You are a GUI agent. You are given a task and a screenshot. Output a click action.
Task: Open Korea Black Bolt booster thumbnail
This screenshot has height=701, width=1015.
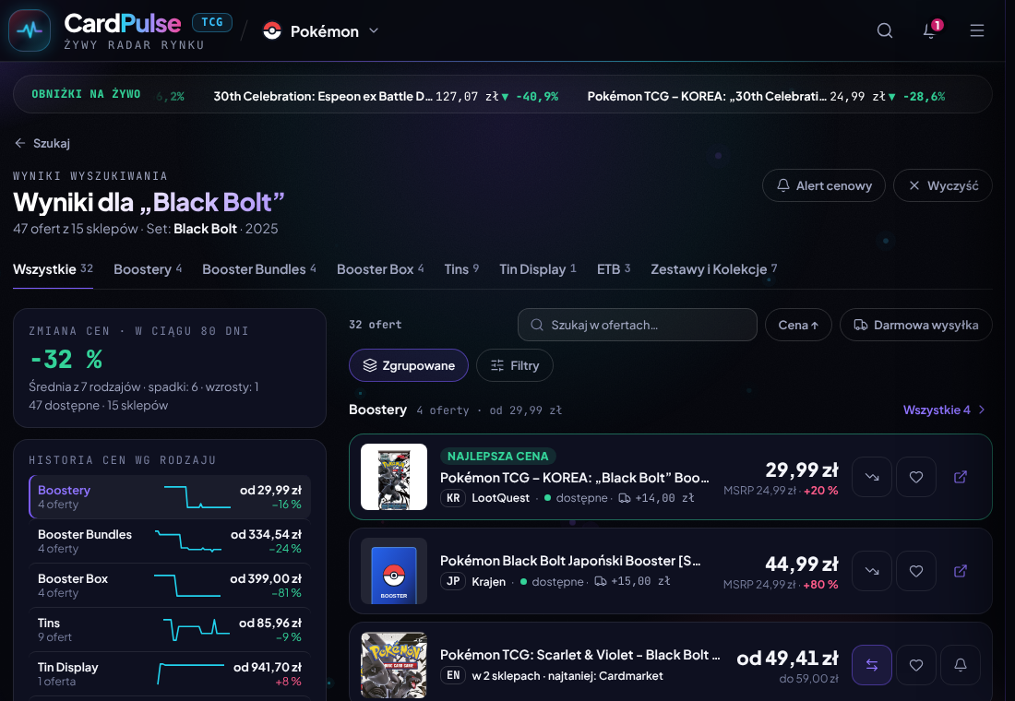tap(394, 477)
